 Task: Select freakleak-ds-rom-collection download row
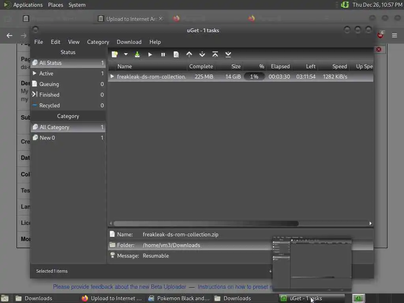click(241, 77)
